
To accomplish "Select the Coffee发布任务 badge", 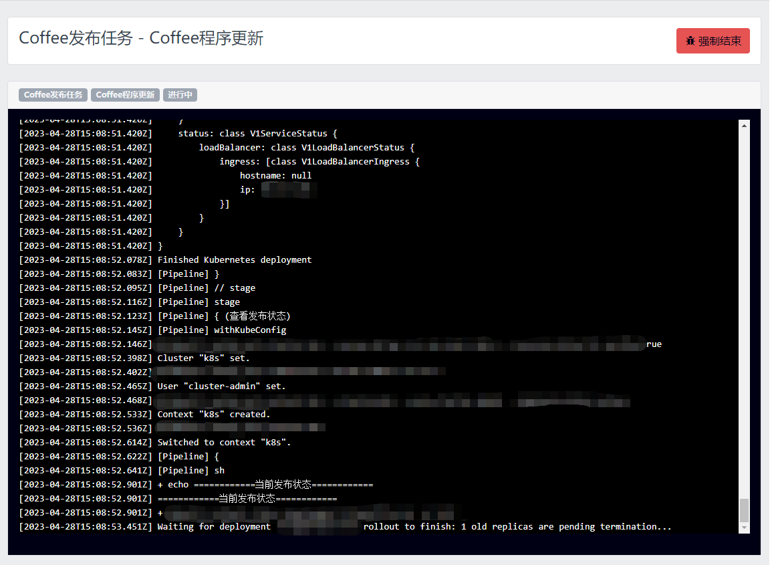I will tap(53, 95).
